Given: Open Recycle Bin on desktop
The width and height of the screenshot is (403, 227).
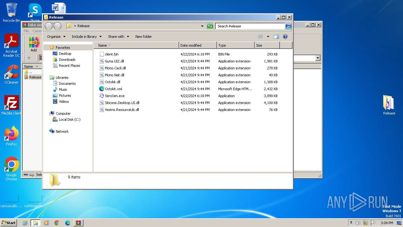Looking at the screenshot, I should 11,13.
